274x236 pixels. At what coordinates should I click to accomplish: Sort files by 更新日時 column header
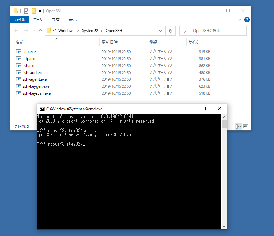pyautogui.click(x=110, y=42)
